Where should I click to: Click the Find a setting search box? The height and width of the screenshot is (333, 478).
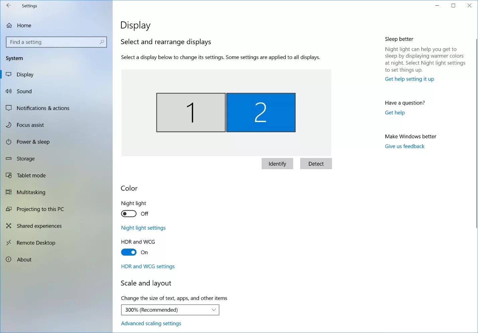(56, 42)
